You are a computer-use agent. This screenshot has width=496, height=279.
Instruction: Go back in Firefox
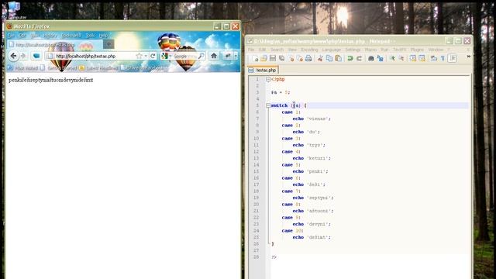click(x=13, y=56)
